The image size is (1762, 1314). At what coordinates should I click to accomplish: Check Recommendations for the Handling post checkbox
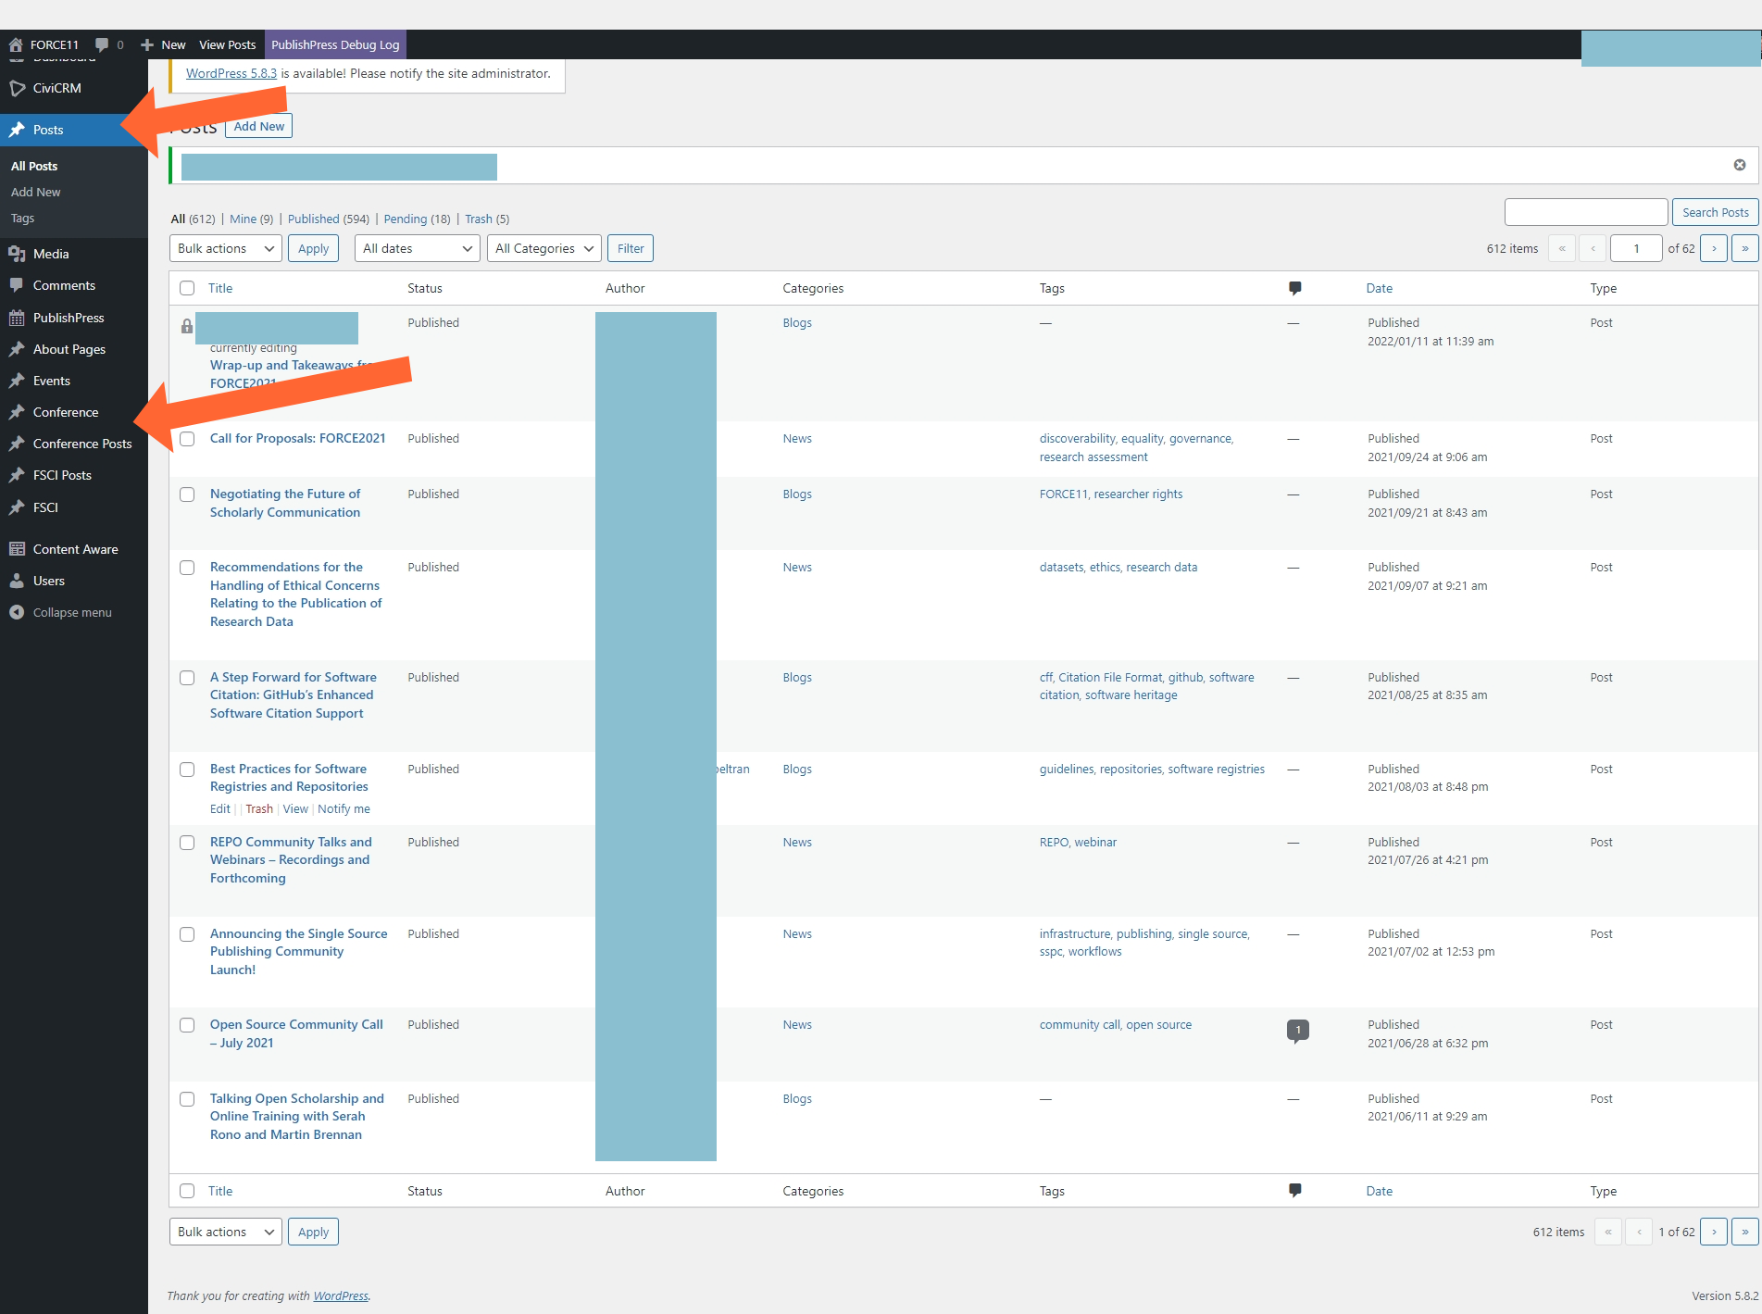pos(187,568)
